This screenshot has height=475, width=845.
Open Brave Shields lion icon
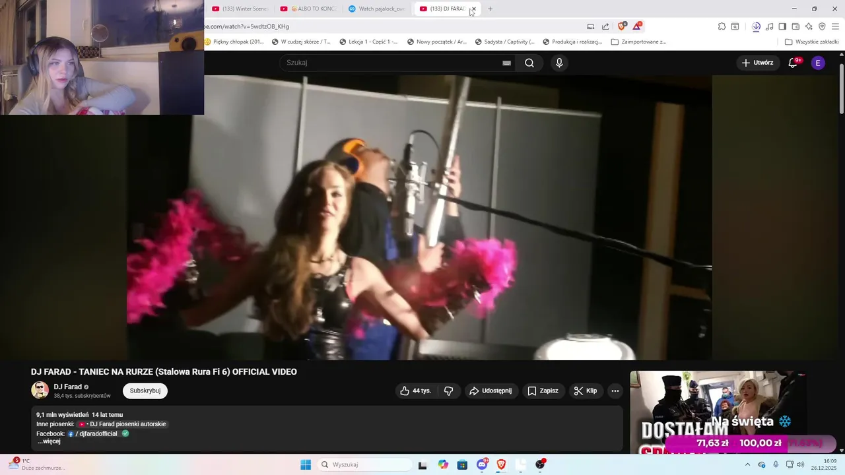[622, 26]
